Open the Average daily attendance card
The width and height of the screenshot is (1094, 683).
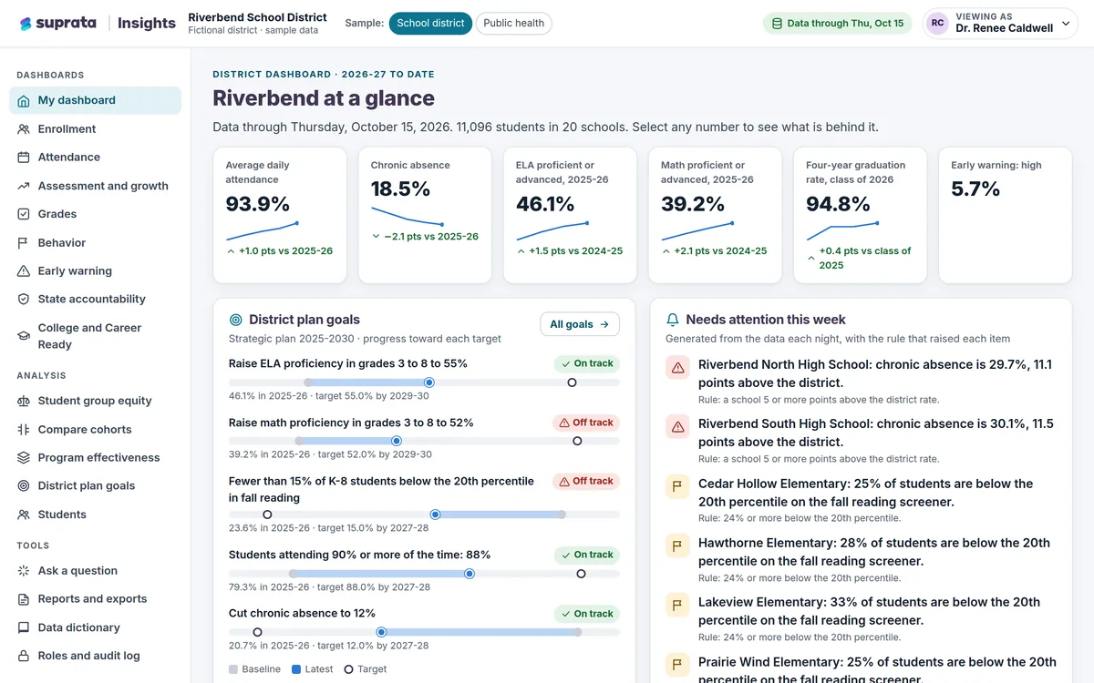pyautogui.click(x=280, y=215)
